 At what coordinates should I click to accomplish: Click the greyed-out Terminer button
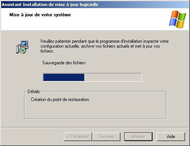[107, 137]
